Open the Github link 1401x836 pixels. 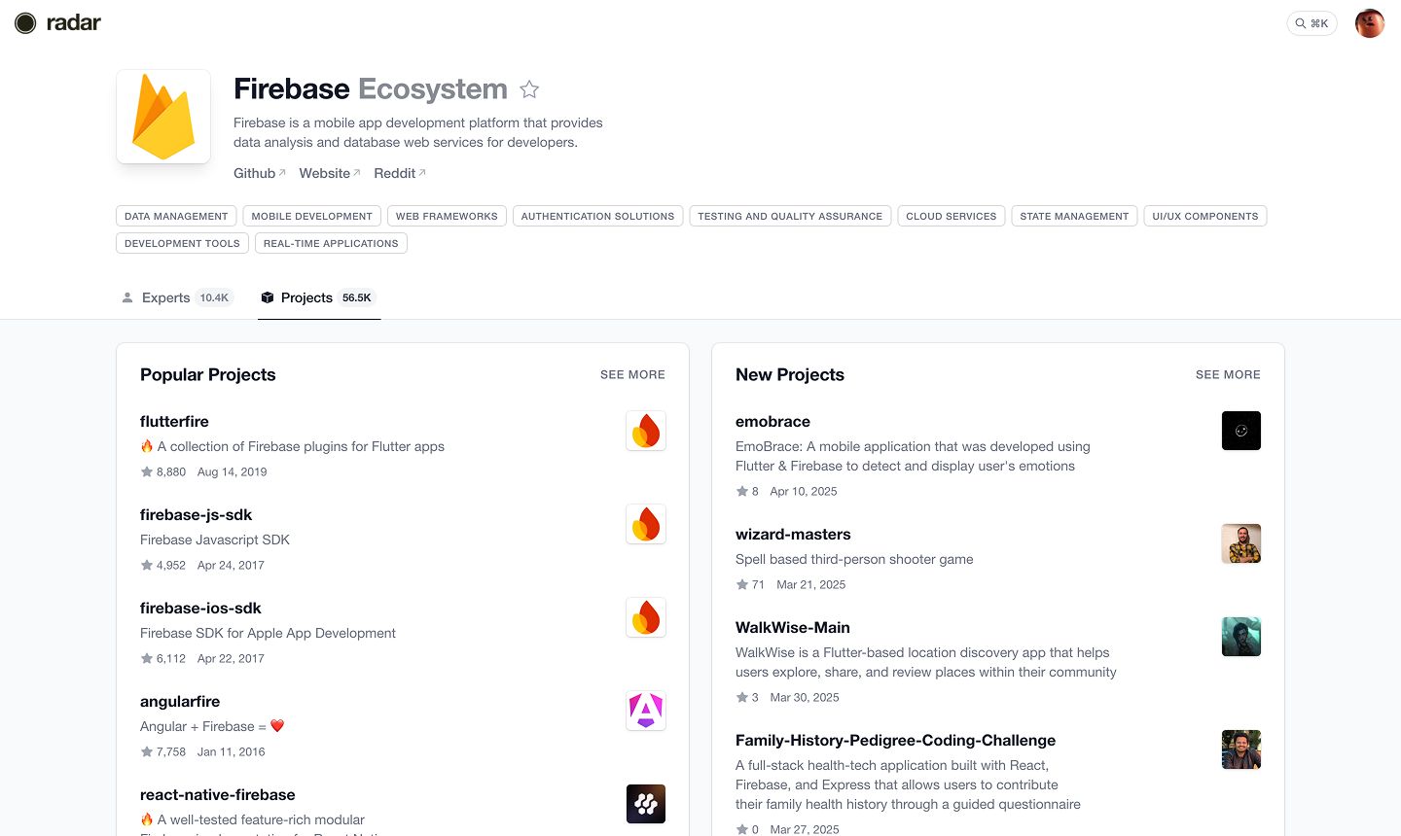[259, 173]
